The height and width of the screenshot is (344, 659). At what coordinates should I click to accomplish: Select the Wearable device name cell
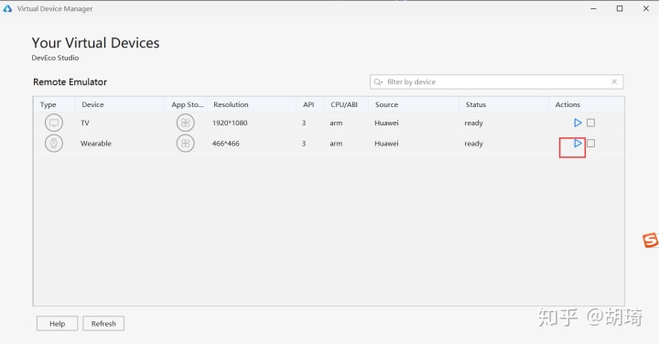click(96, 144)
